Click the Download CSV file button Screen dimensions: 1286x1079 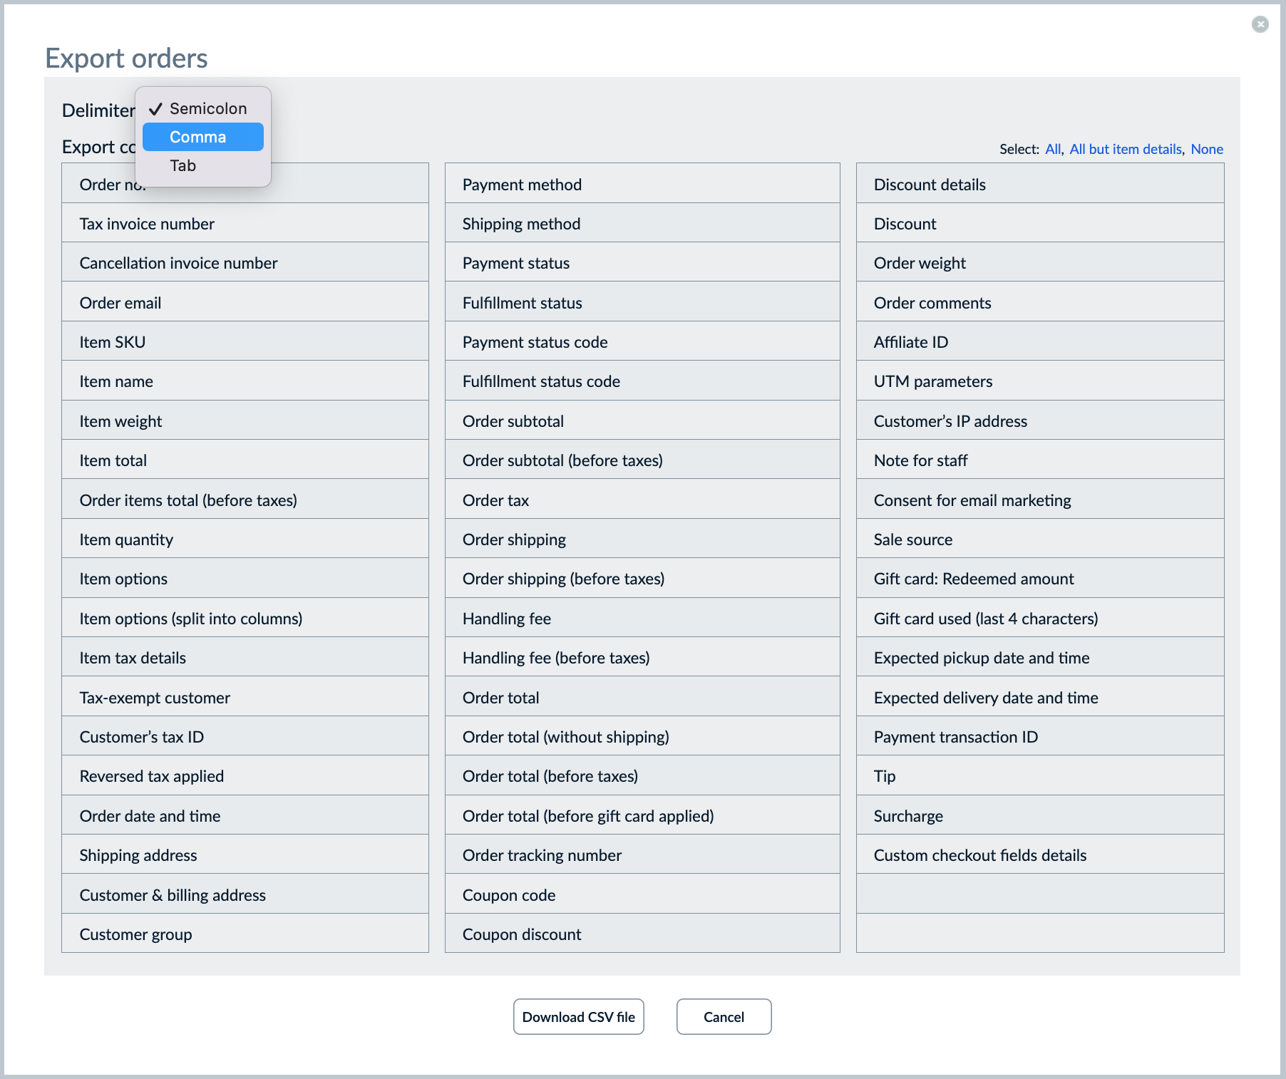point(578,1017)
